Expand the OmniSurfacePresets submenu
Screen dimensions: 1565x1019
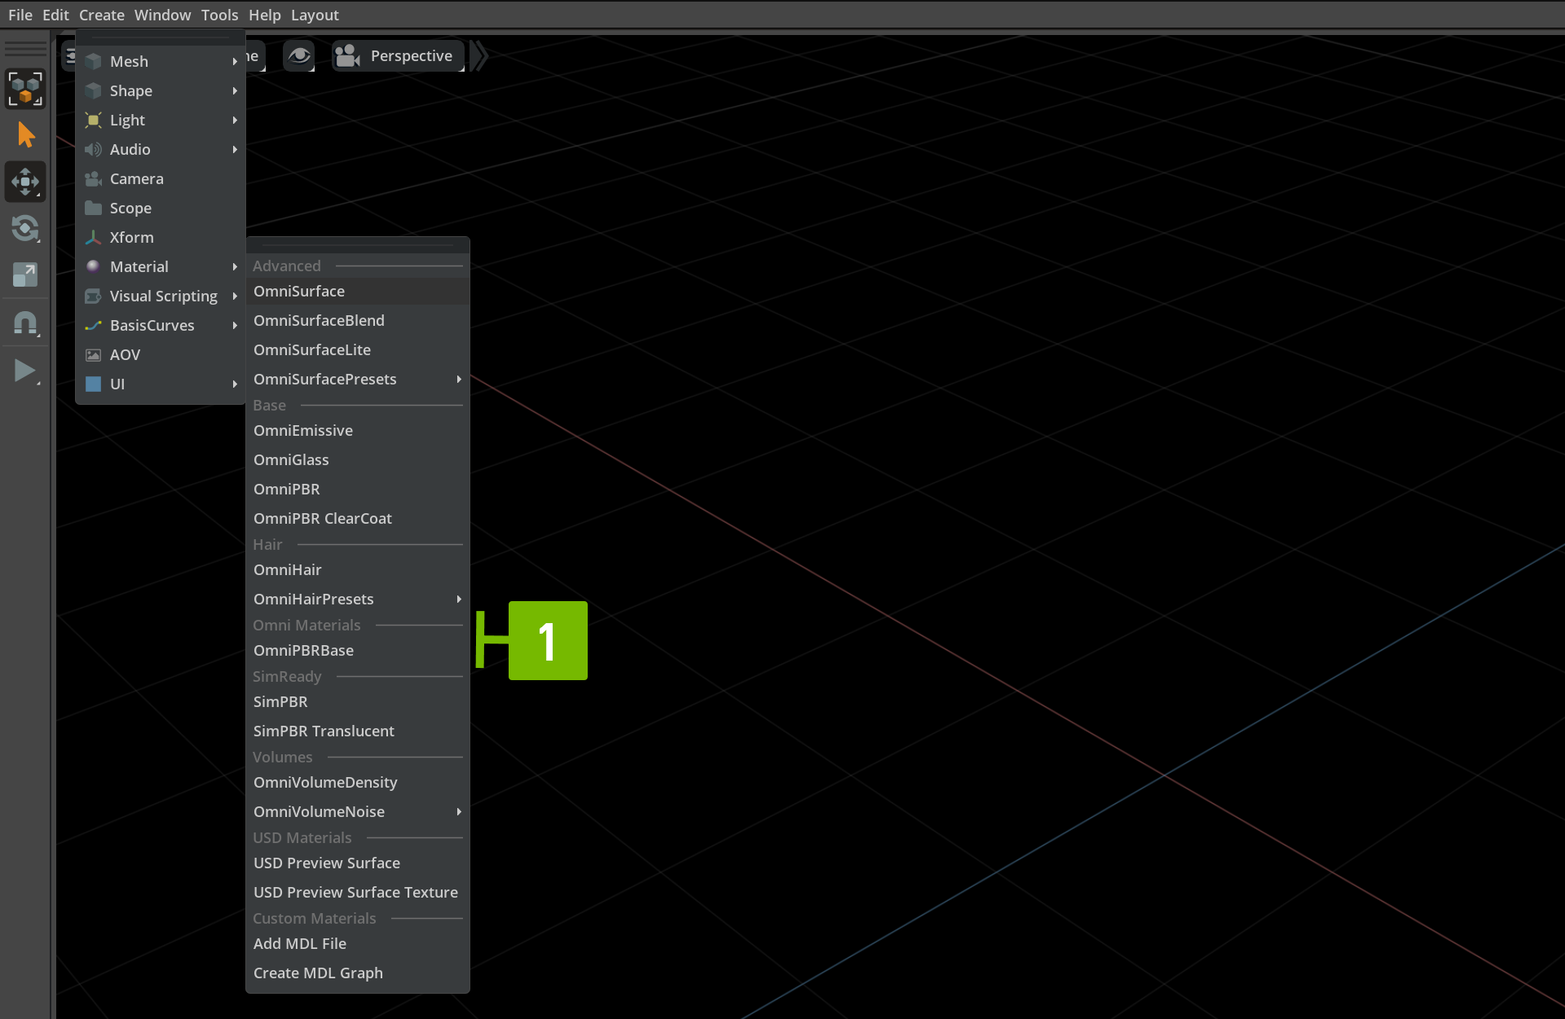click(358, 379)
